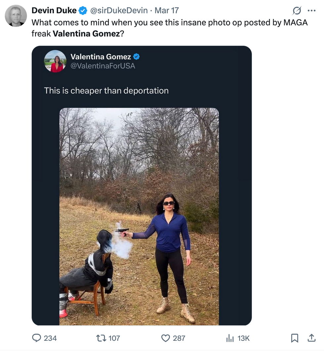Click the @sirDukeDevin handle
Screen dimensions: 324x351
point(119,11)
